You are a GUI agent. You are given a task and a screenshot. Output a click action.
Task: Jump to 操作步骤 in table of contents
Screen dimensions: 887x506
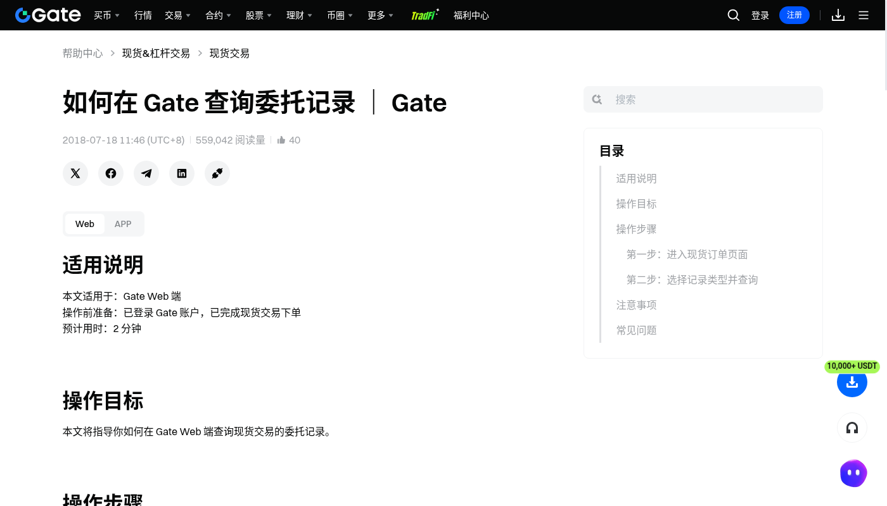(x=636, y=229)
